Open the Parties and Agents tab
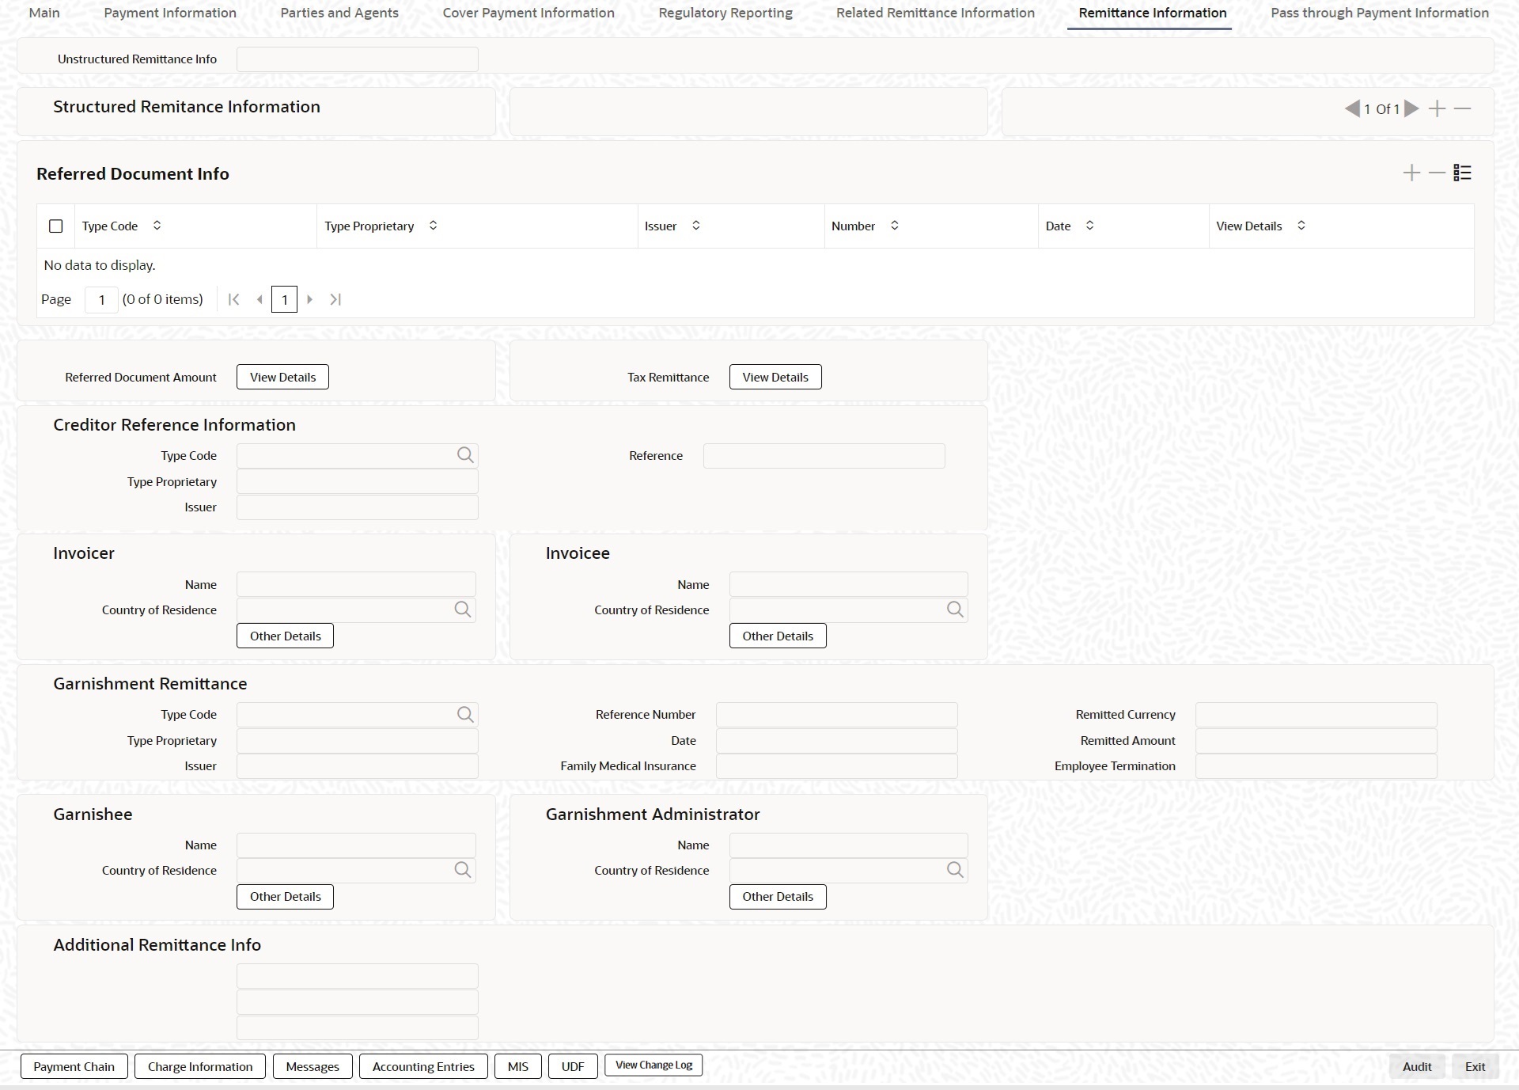Viewport: 1519px width, 1090px height. coord(339,13)
